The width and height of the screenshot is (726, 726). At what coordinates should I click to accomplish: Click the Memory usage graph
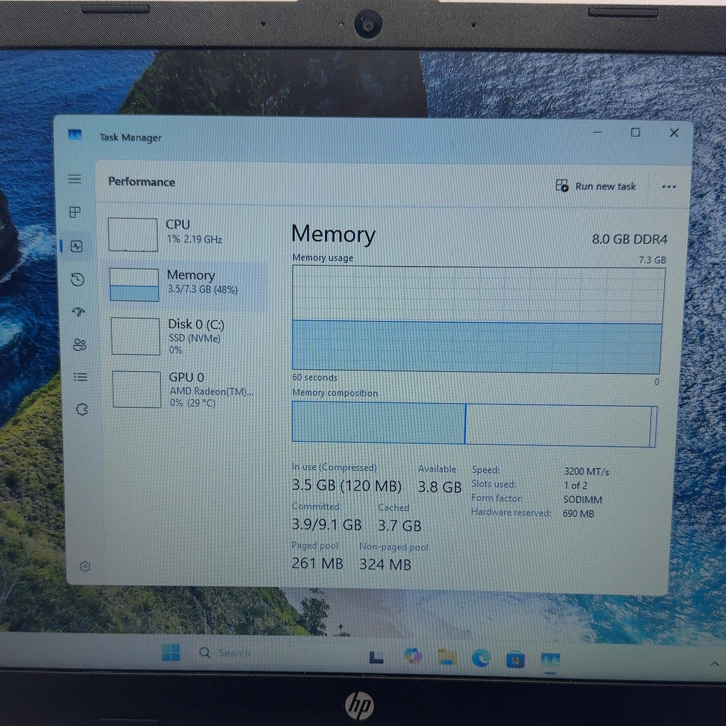478,320
